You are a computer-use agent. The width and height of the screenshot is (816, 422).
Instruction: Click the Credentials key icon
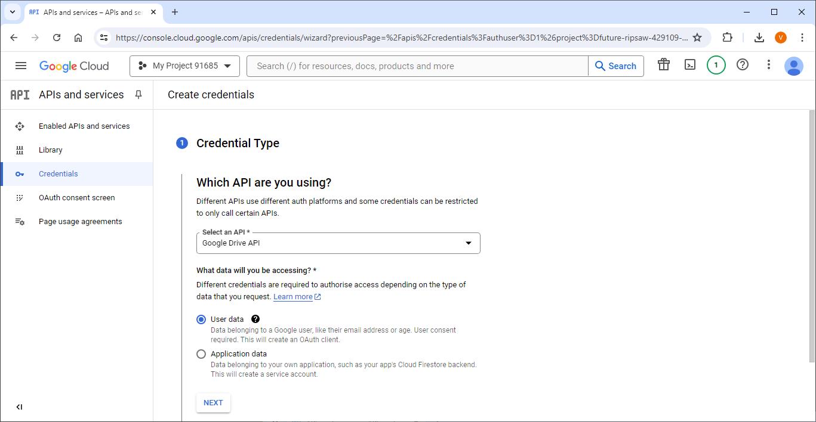tap(20, 174)
